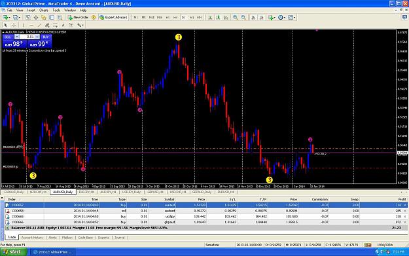Screen dimensions: 409x256
Task: Open the File menu
Action: click(10, 10)
